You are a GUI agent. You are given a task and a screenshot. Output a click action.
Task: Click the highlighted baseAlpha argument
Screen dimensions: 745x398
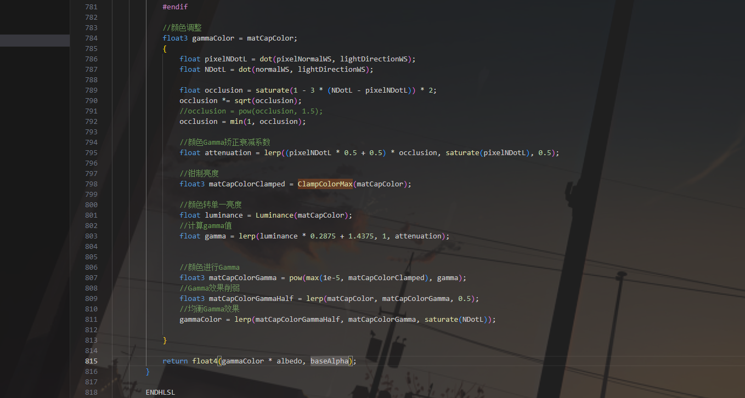coord(329,361)
